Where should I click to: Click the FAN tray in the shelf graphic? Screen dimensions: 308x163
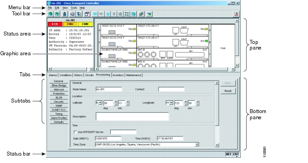click(223, 46)
